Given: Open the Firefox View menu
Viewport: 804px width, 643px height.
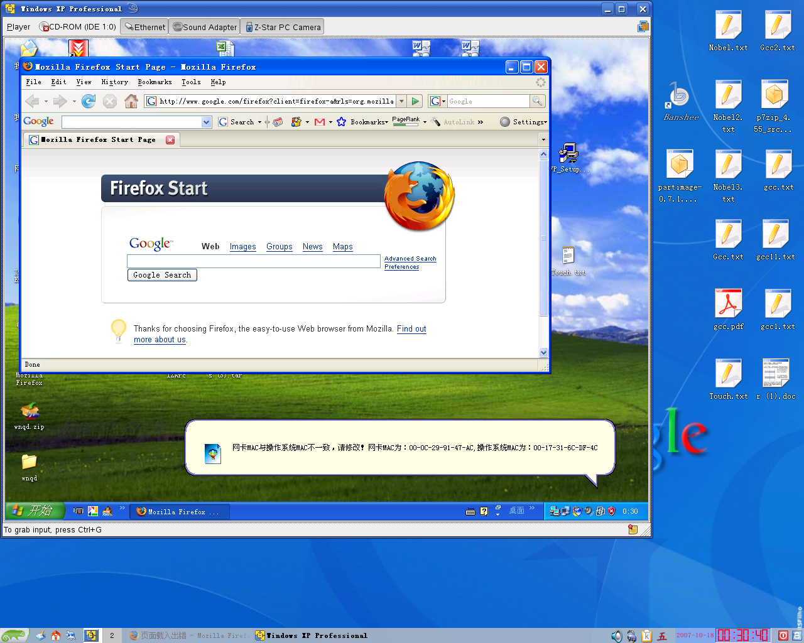Looking at the screenshot, I should click(84, 82).
